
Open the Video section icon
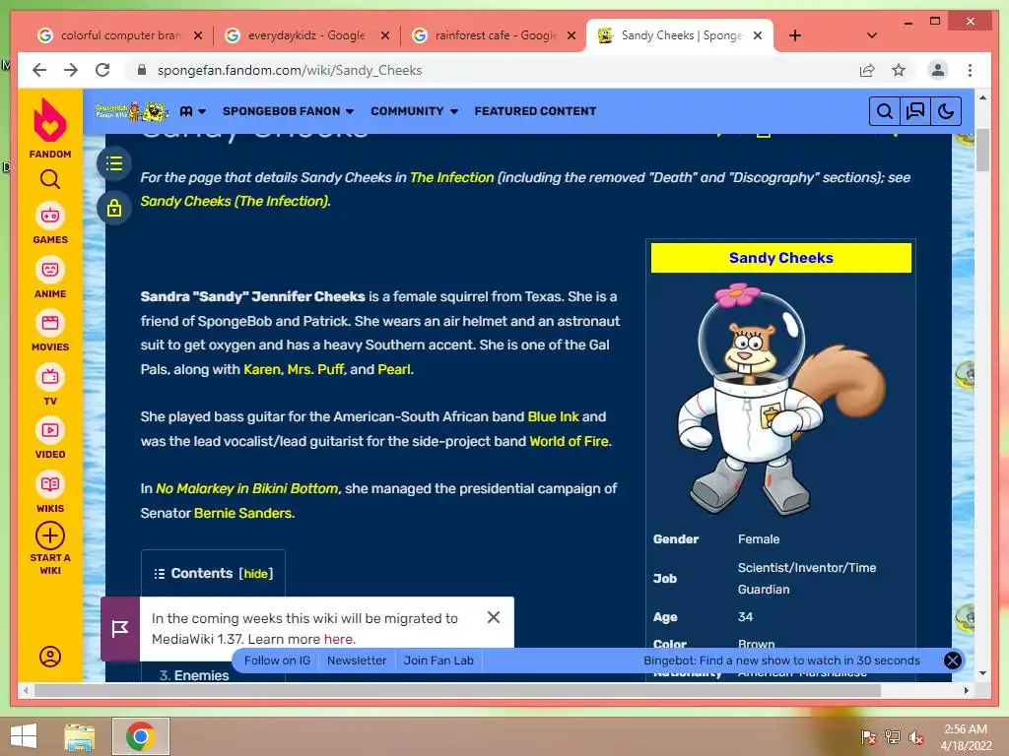pos(50,430)
